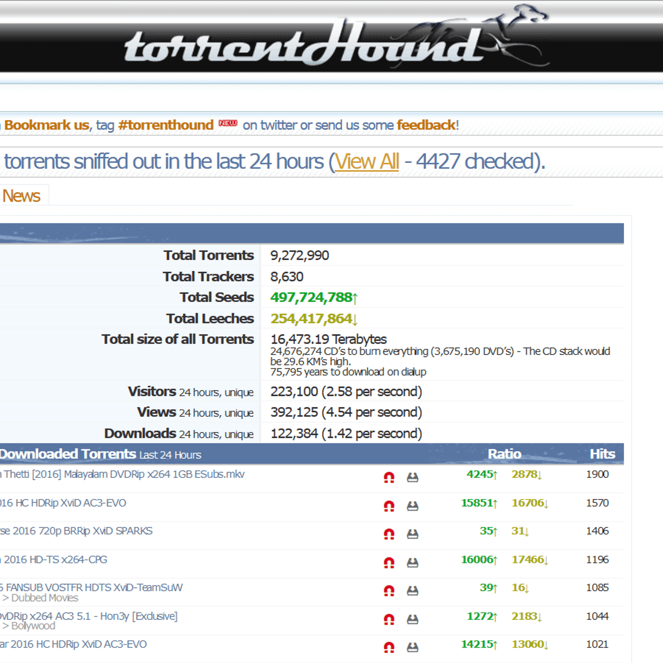Click the 16,473.19 Terabytes size value
This screenshot has width=663, height=663.
[x=328, y=339]
